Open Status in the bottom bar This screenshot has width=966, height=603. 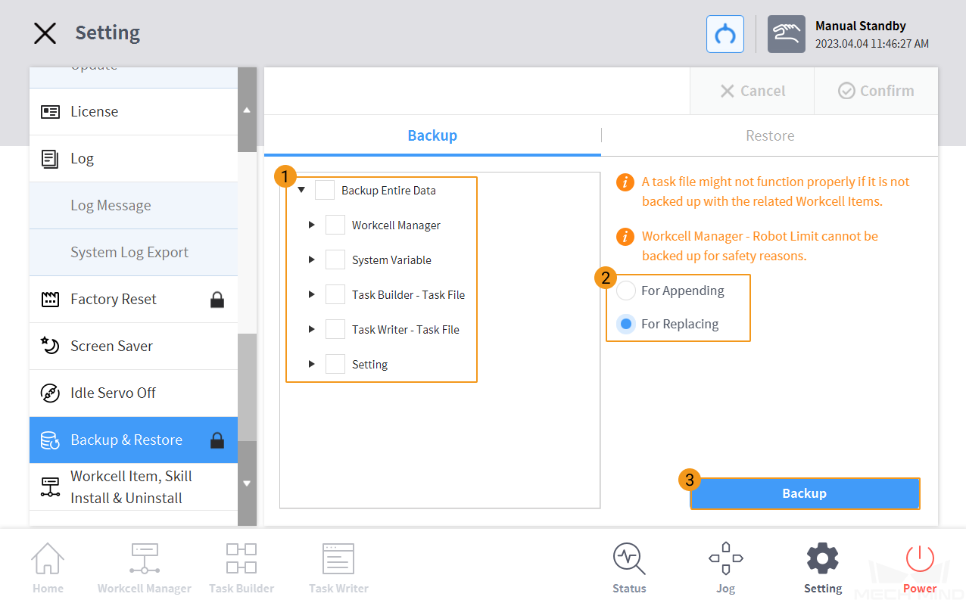(629, 568)
